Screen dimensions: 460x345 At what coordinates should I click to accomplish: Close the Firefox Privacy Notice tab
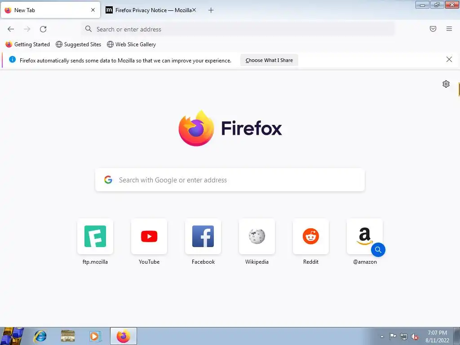point(194,10)
